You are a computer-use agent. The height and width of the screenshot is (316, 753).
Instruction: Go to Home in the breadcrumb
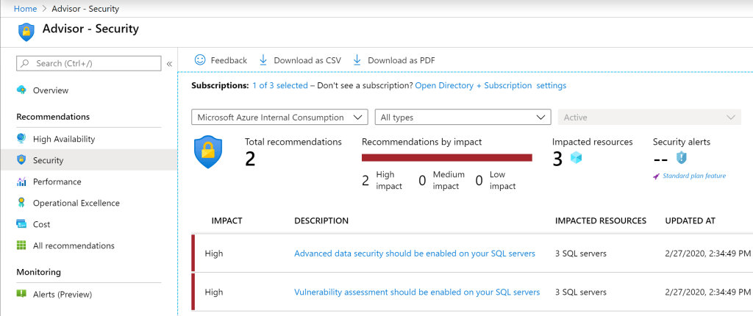coord(25,8)
